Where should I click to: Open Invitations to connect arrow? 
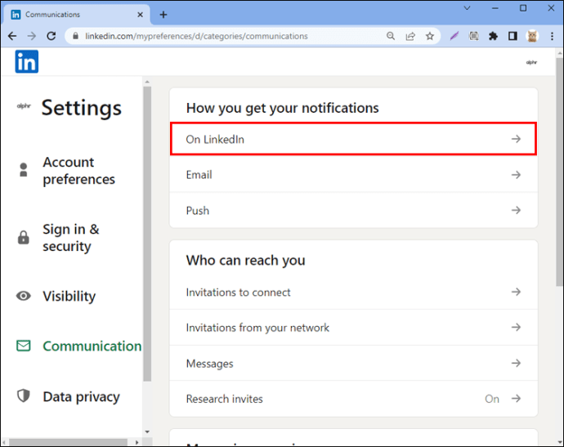[x=516, y=293]
